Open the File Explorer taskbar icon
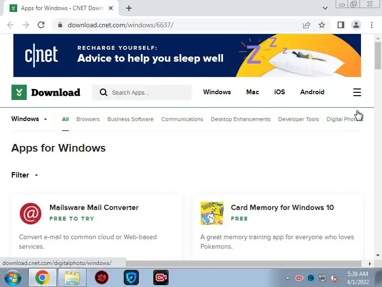Image resolution: width=382 pixels, height=287 pixels. click(72, 278)
